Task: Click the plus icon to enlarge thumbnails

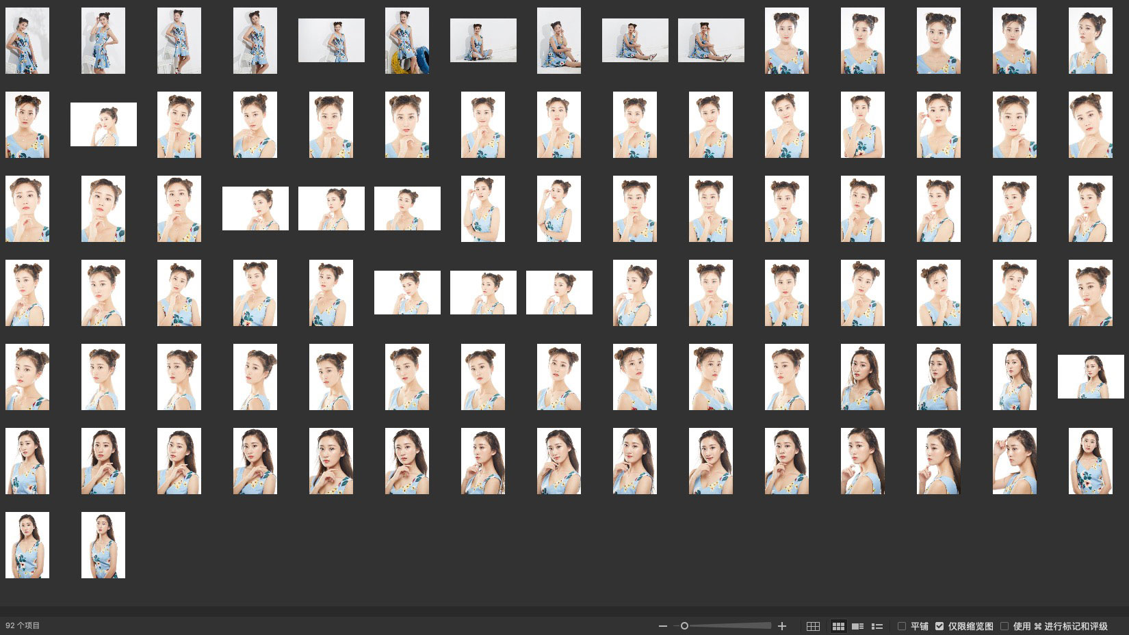Action: click(782, 626)
